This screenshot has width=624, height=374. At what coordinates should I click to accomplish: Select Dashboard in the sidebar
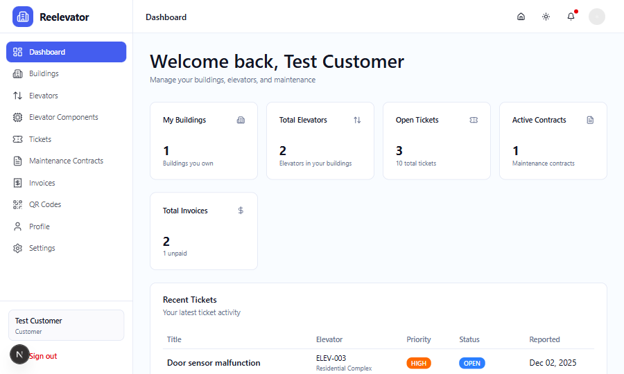(x=66, y=52)
